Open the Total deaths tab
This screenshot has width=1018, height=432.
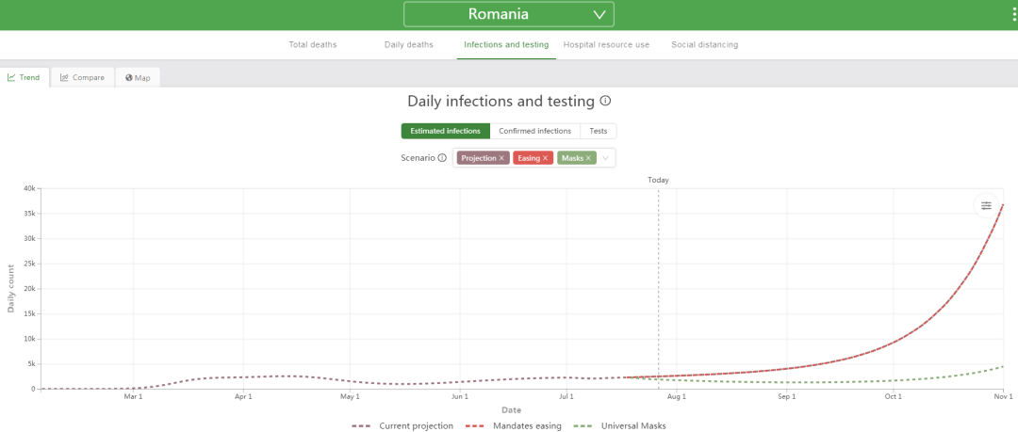click(313, 45)
